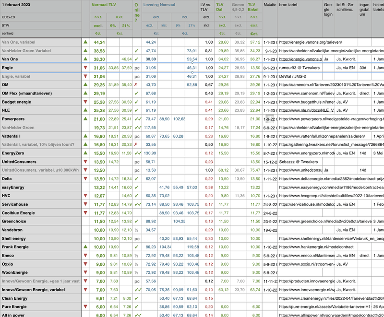Select the '38,58' value in VanHelder Groen Variabel row
This screenshot has width=384, height=317.
(99, 51)
